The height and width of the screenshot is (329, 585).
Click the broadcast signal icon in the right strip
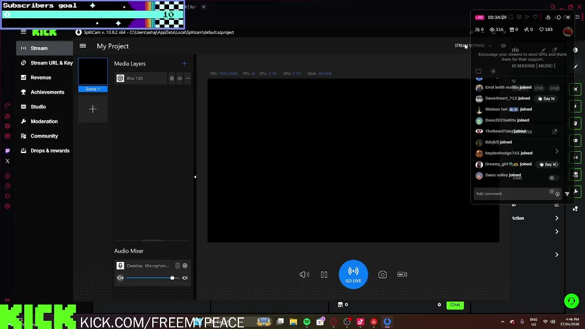(x=576, y=157)
